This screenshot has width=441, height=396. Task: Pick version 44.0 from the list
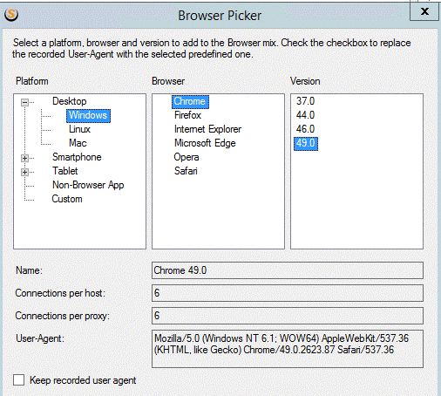[305, 115]
